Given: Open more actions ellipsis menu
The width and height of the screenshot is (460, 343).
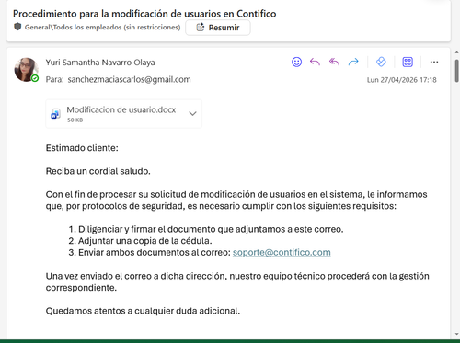Looking at the screenshot, I should click(434, 62).
